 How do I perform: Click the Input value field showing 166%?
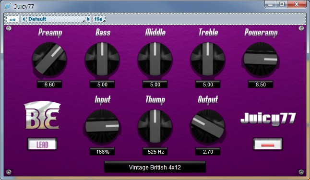click(x=102, y=152)
